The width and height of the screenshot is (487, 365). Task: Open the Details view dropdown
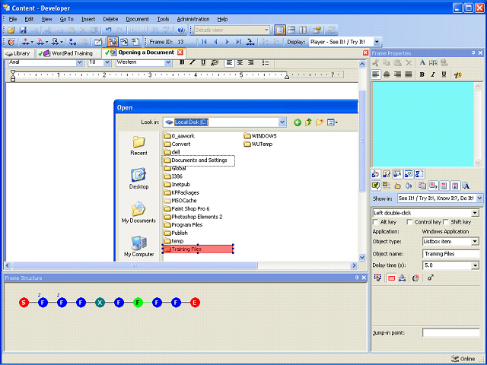pyautogui.click(x=266, y=30)
